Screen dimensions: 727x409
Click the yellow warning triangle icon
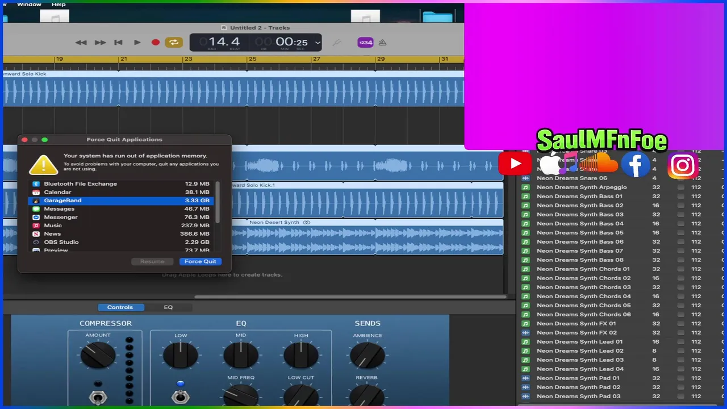coord(43,164)
